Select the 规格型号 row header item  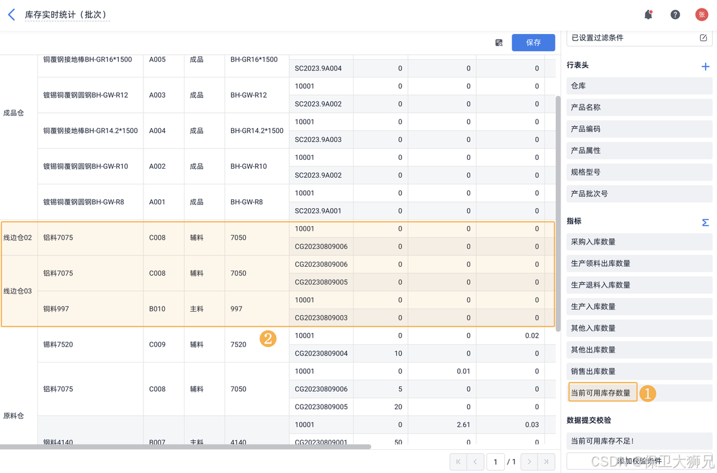pyautogui.click(x=639, y=172)
